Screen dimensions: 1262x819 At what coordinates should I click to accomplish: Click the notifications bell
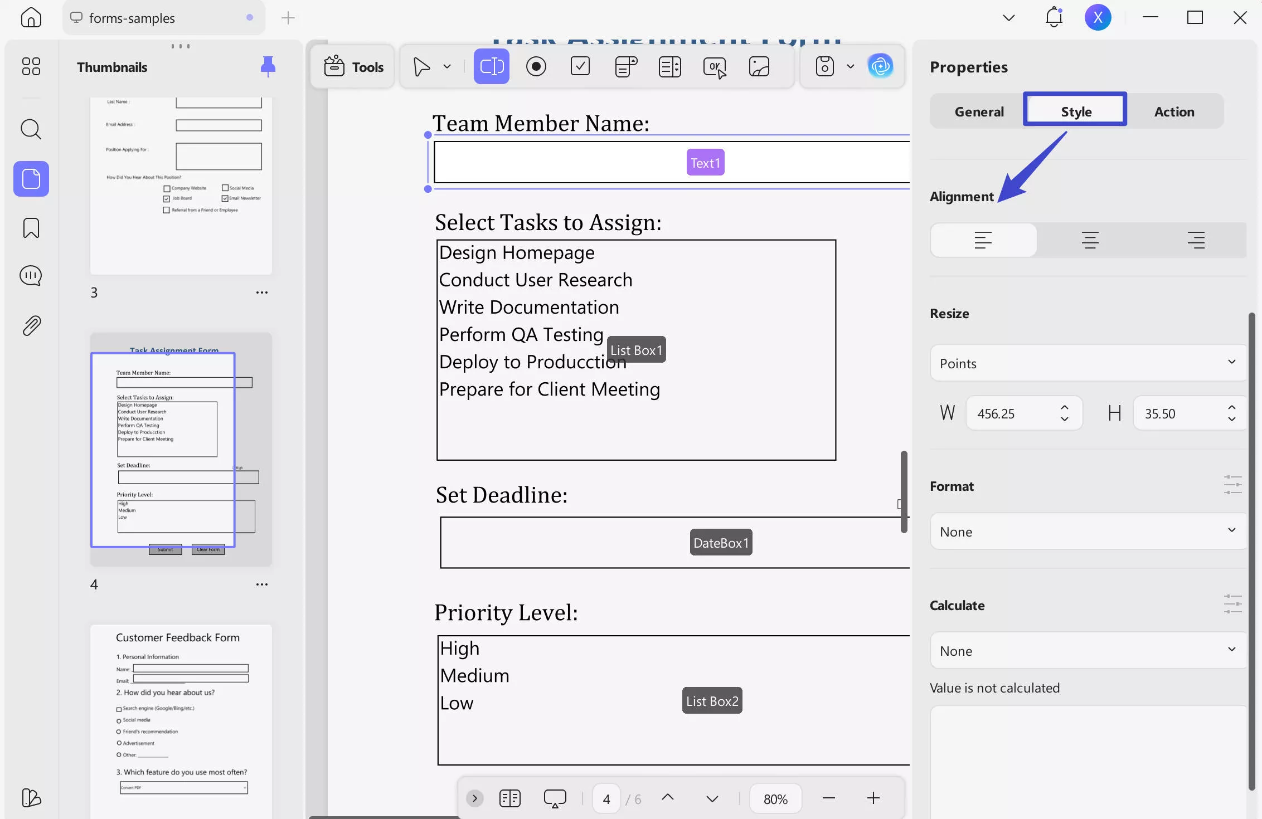coord(1053,17)
